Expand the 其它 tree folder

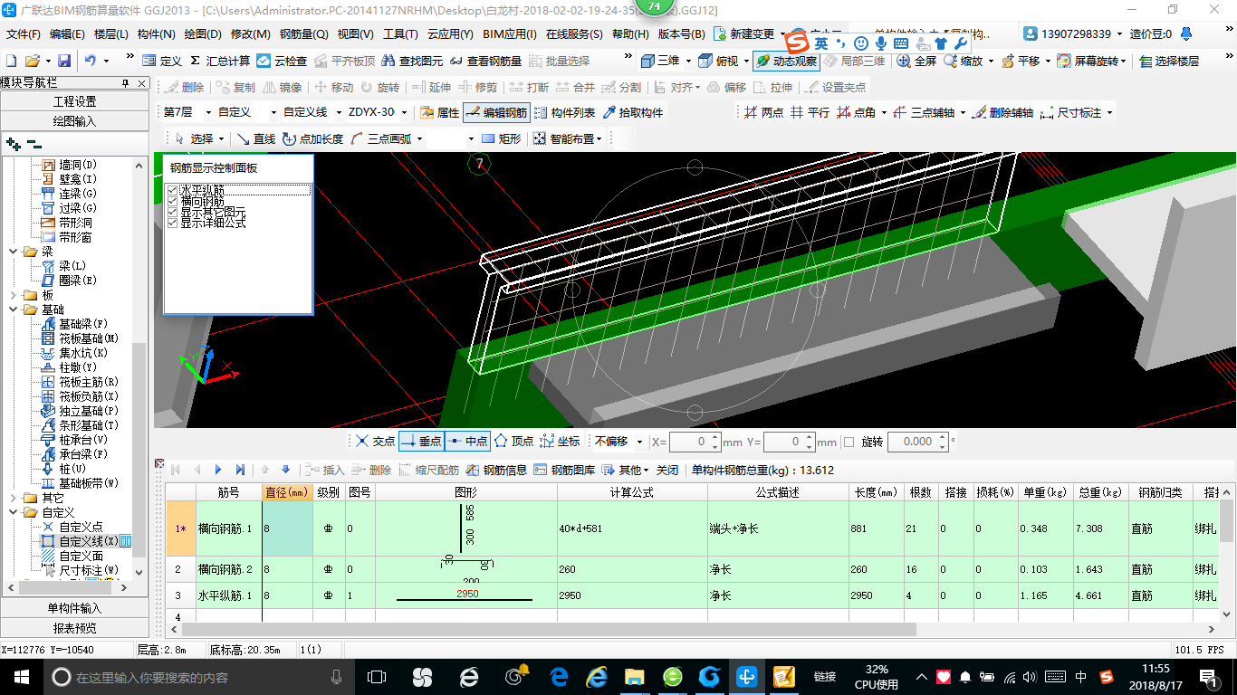click(14, 498)
